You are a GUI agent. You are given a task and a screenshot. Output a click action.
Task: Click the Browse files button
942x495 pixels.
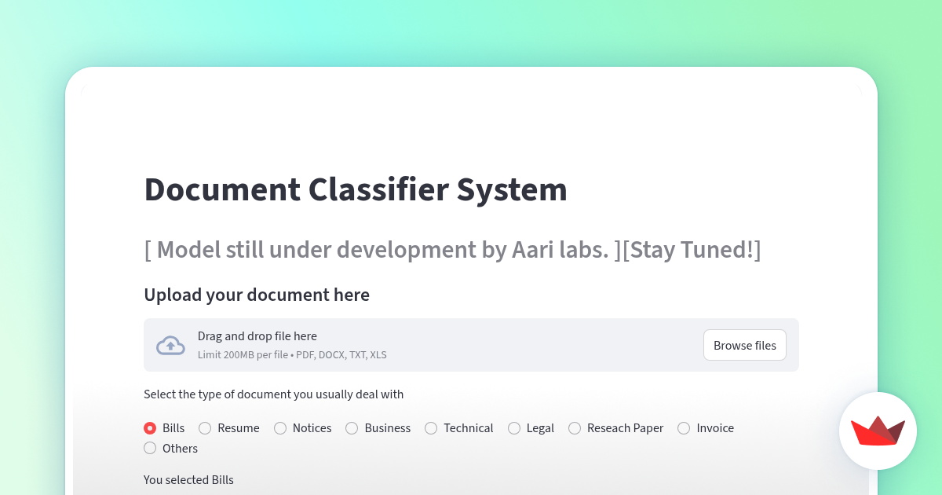point(744,345)
